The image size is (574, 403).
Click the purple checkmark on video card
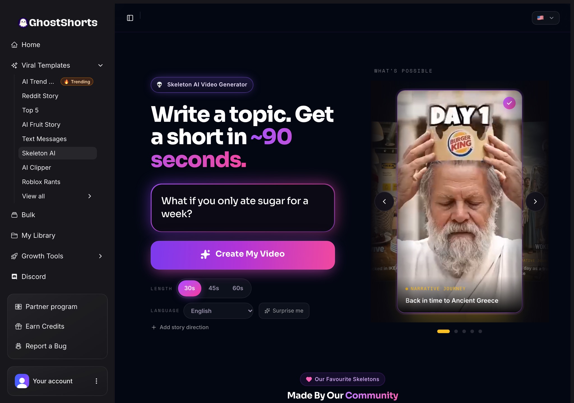tap(509, 103)
